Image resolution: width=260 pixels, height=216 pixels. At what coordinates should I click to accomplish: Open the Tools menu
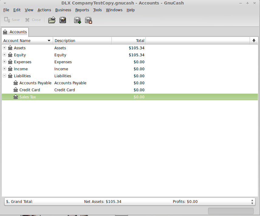click(x=97, y=10)
